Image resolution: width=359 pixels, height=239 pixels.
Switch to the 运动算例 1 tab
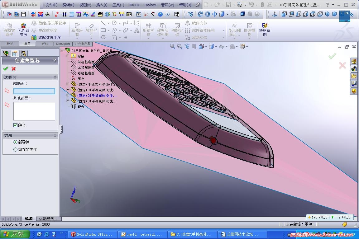(x=48, y=219)
